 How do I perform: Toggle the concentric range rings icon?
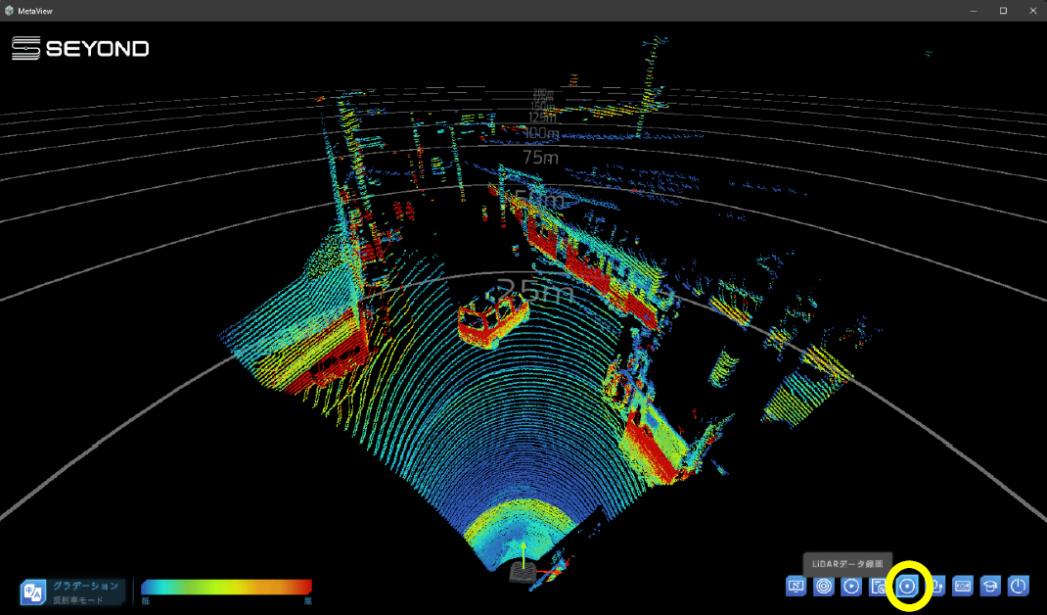[824, 586]
